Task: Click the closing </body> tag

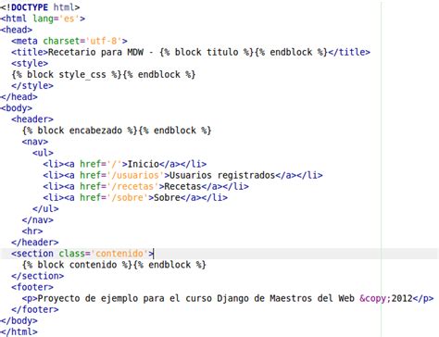Action: [x=19, y=320]
